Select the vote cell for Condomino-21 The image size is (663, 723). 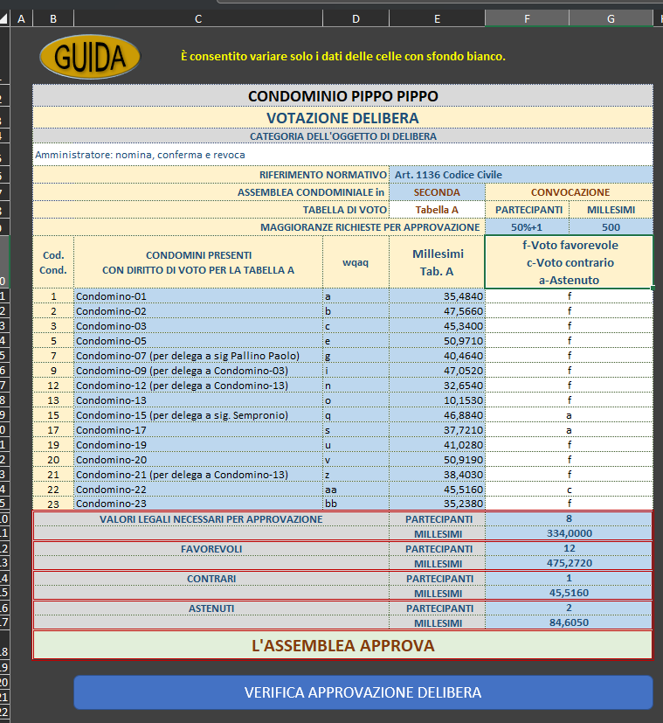coord(569,474)
